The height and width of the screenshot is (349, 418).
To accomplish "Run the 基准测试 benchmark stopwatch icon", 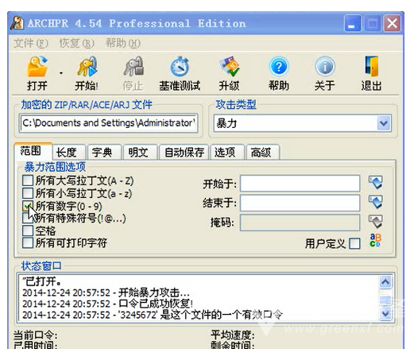I will click(180, 67).
